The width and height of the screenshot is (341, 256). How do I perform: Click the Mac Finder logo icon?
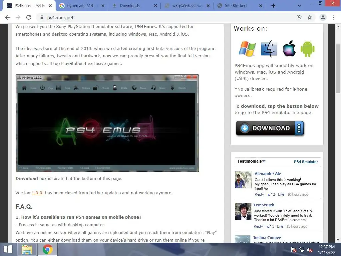pyautogui.click(x=269, y=49)
